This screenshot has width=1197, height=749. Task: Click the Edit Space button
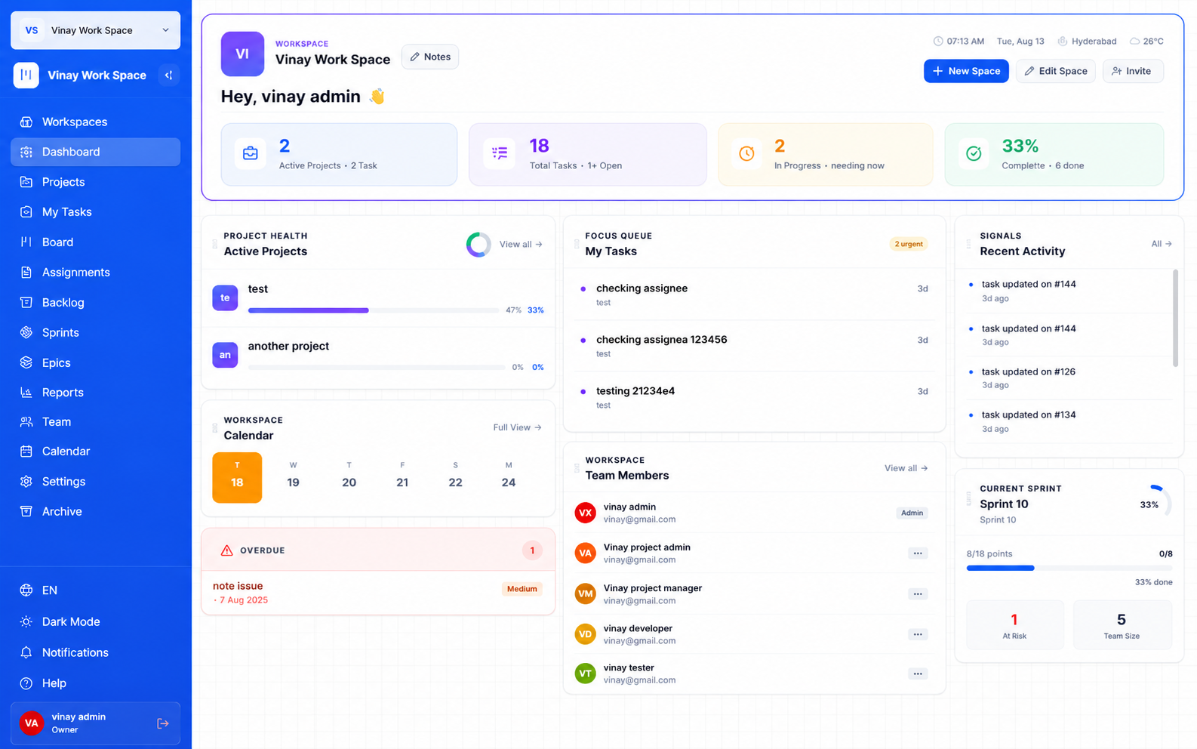[1055, 71]
